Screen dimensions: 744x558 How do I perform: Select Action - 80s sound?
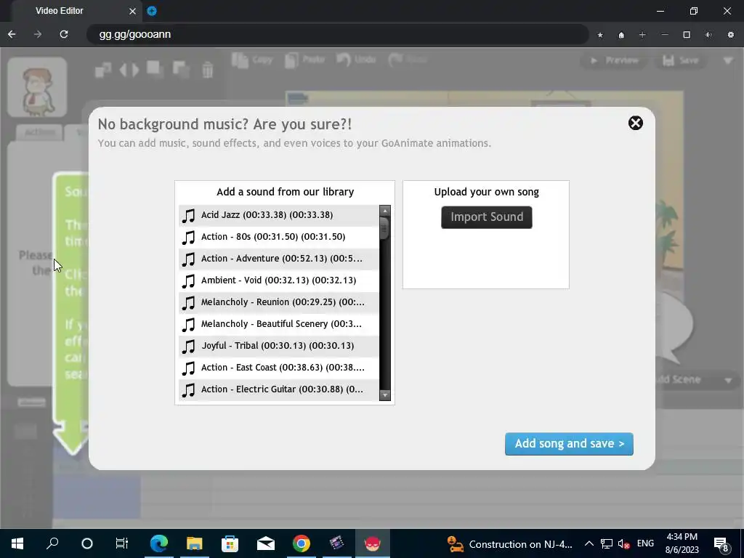point(279,237)
